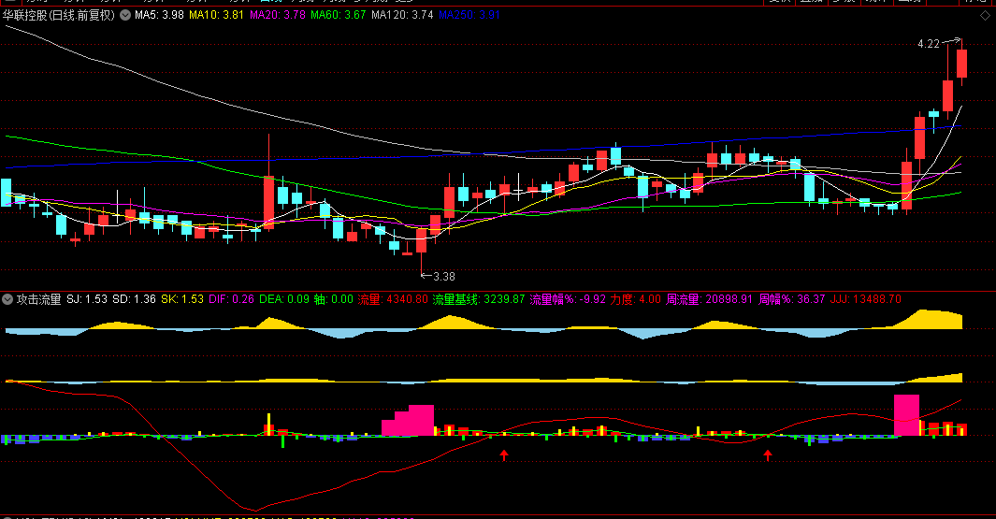Click the 周流量: 20898.91 value
This screenshot has height=519, width=996.
(x=709, y=299)
